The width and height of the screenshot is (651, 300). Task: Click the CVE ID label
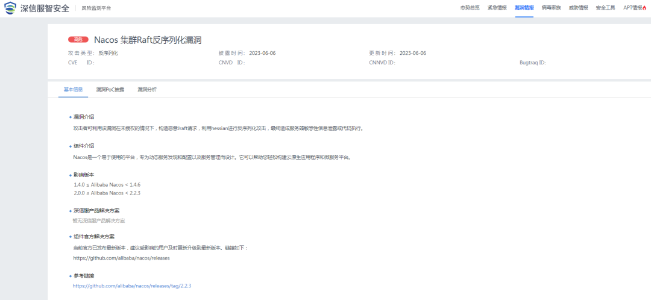81,63
